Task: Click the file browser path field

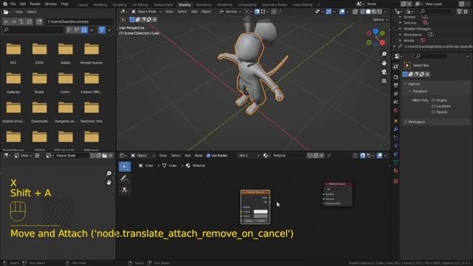Action: coord(79,21)
